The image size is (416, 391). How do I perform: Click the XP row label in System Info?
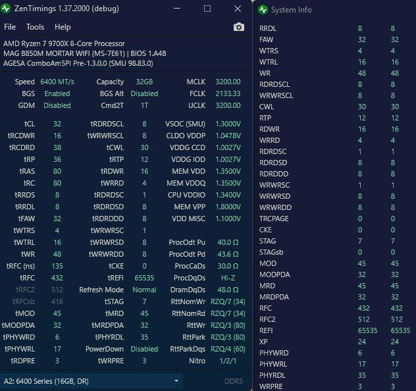coord(263,342)
